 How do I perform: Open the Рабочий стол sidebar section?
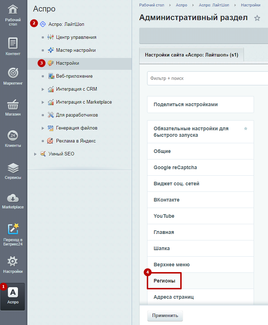(x=13, y=15)
